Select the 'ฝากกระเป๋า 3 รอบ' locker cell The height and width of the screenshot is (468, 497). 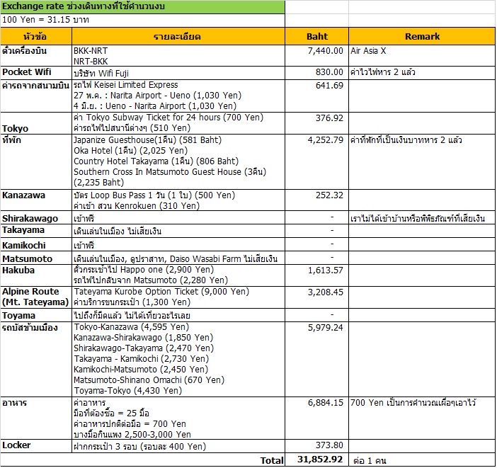(178, 446)
